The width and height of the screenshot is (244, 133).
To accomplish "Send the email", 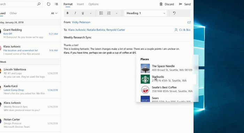I will coord(185,4).
